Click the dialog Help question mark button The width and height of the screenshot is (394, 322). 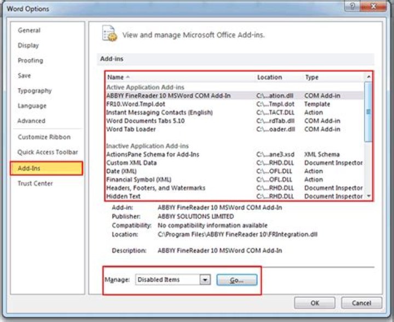352,6
